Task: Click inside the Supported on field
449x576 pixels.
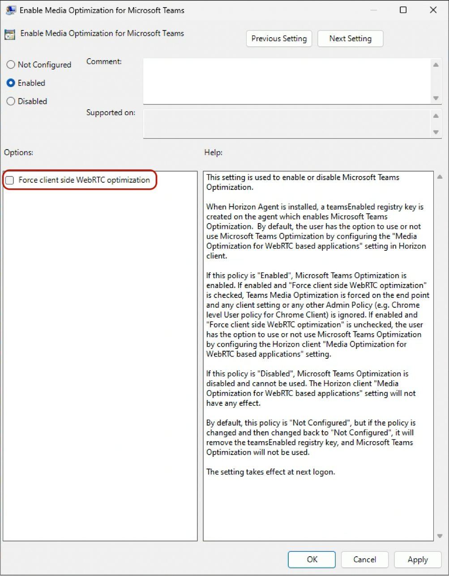Action: pyautogui.click(x=287, y=124)
